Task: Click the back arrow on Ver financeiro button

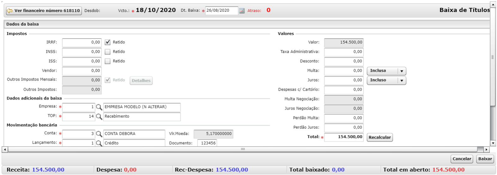Action: (x=10, y=11)
